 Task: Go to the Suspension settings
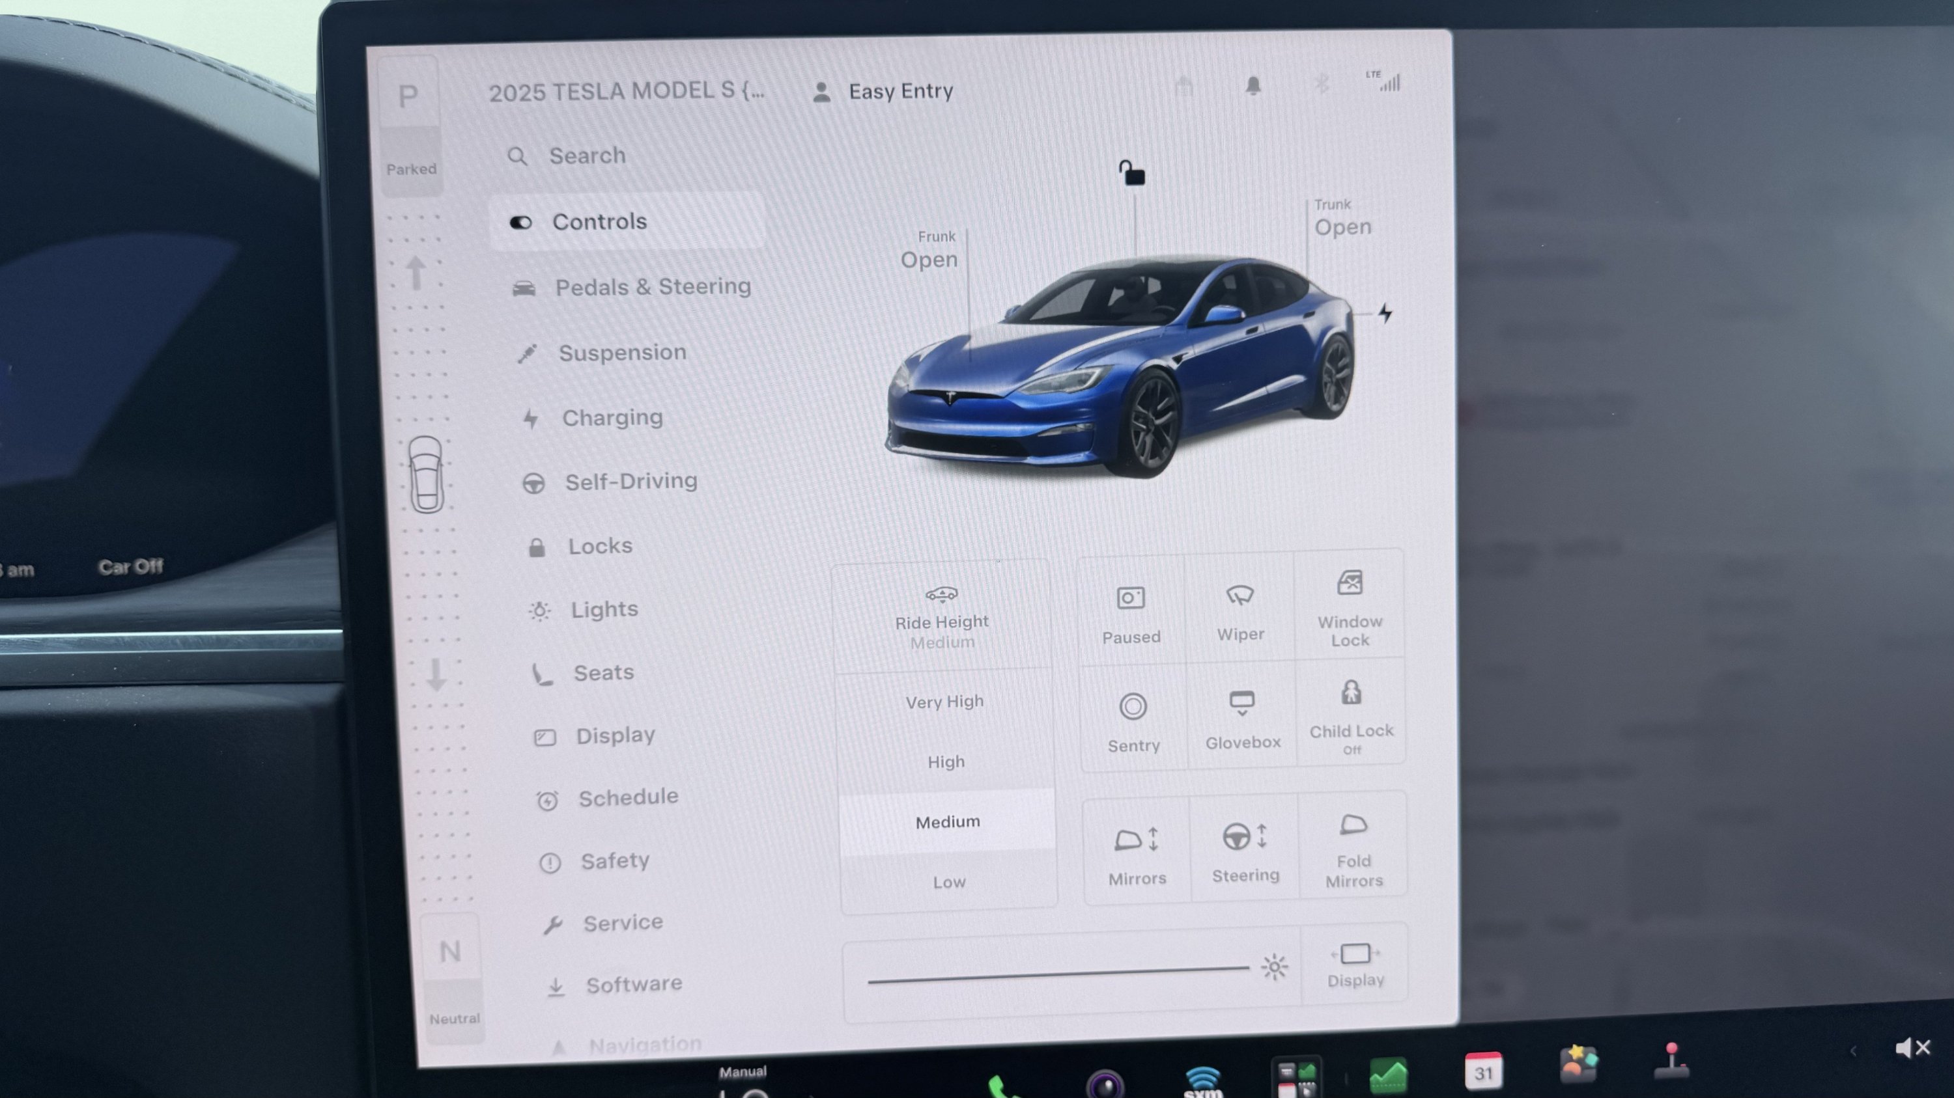[602, 352]
